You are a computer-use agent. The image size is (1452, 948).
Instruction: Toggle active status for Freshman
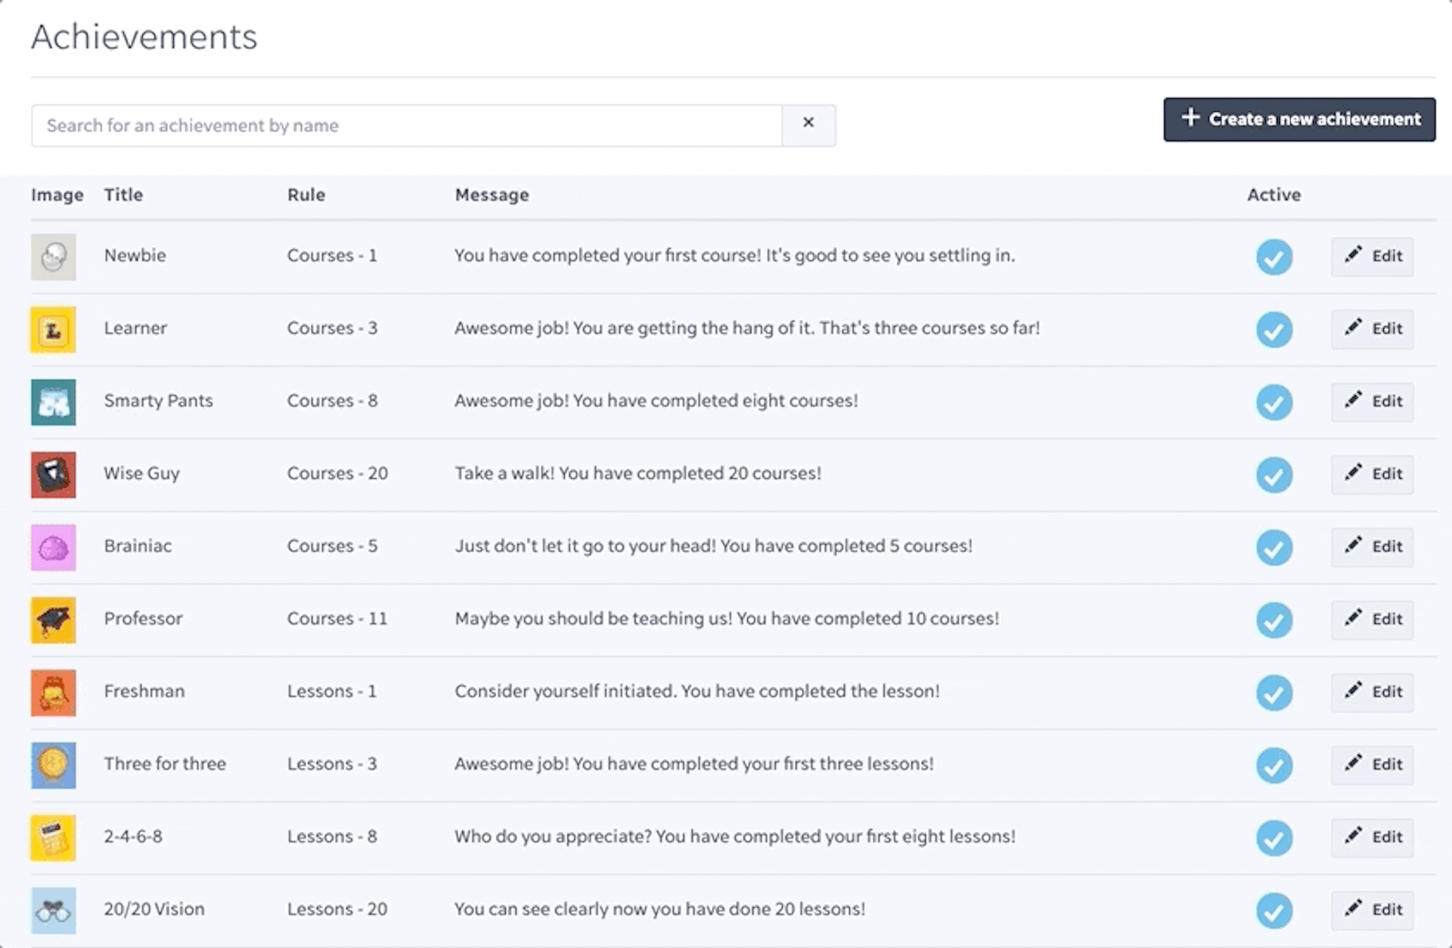coord(1270,693)
